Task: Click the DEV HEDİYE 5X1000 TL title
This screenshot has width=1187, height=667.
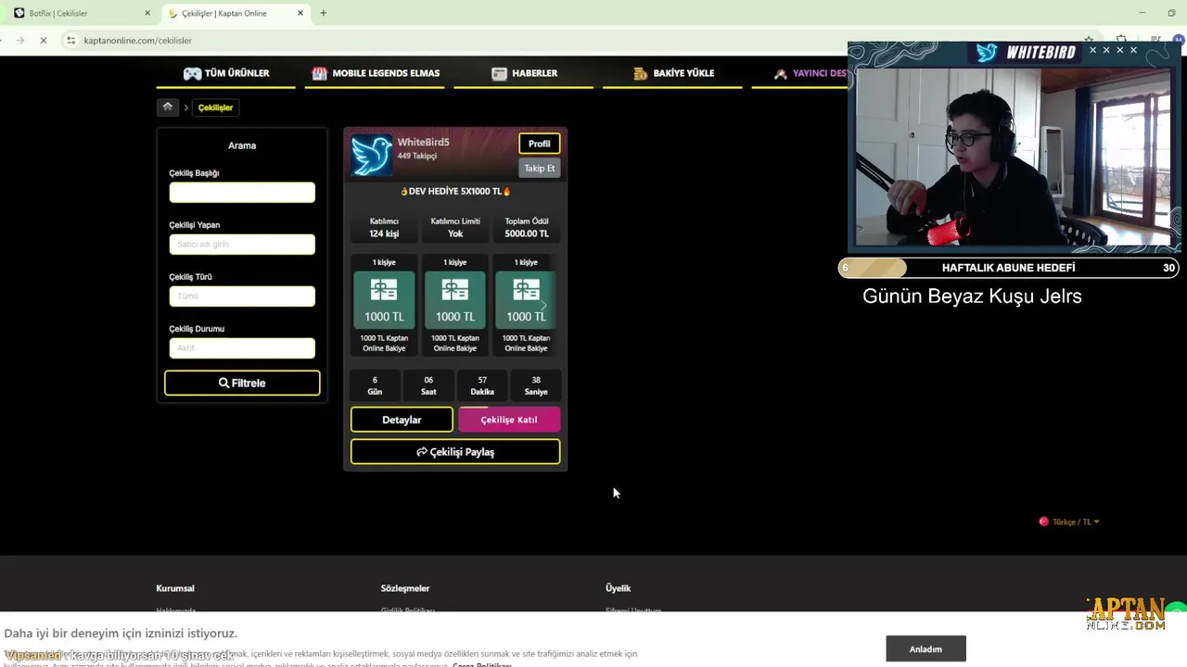Action: pyautogui.click(x=455, y=191)
